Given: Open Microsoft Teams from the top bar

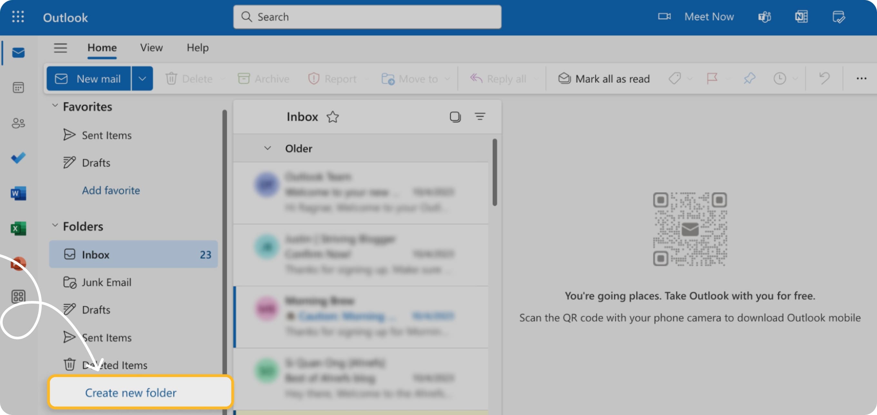Looking at the screenshot, I should (x=765, y=17).
